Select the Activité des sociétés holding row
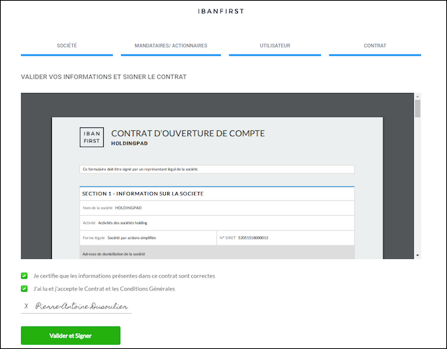 pyautogui.click(x=216, y=222)
